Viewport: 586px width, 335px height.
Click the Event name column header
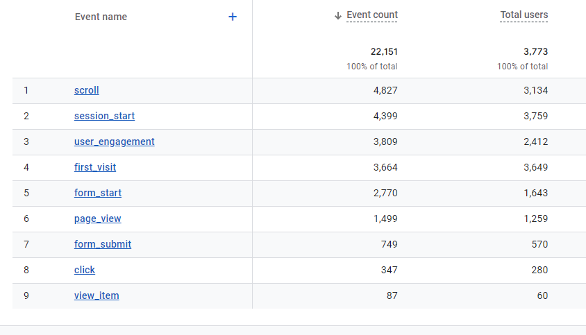[101, 17]
